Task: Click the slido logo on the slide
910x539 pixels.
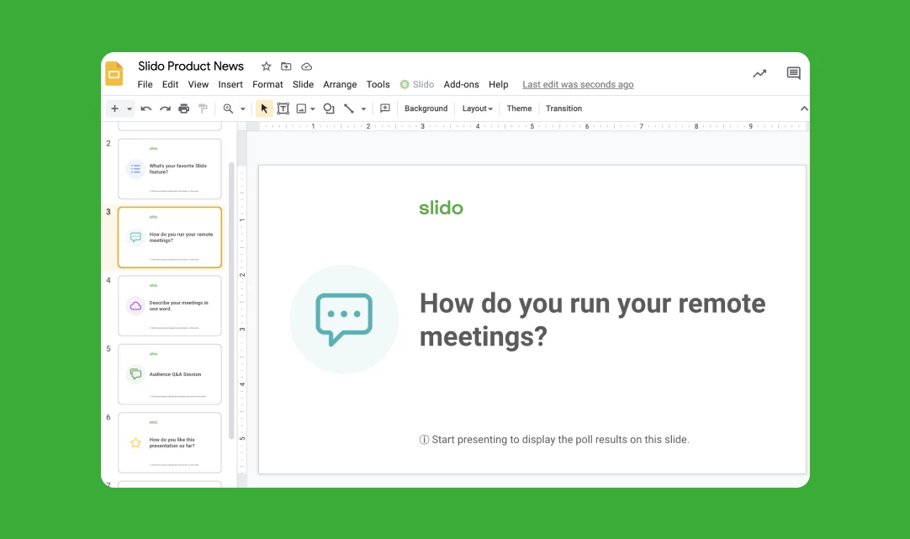Action: tap(441, 208)
